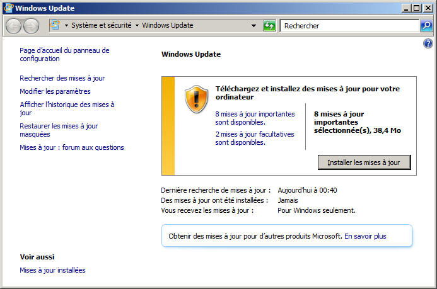Click the 'Pour Windows seulement.' text

[x=317, y=210]
